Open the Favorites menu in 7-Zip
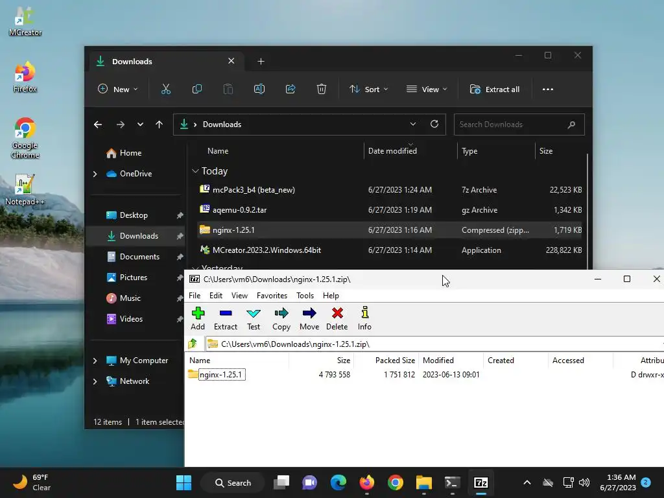This screenshot has height=498, width=664. coord(272,296)
